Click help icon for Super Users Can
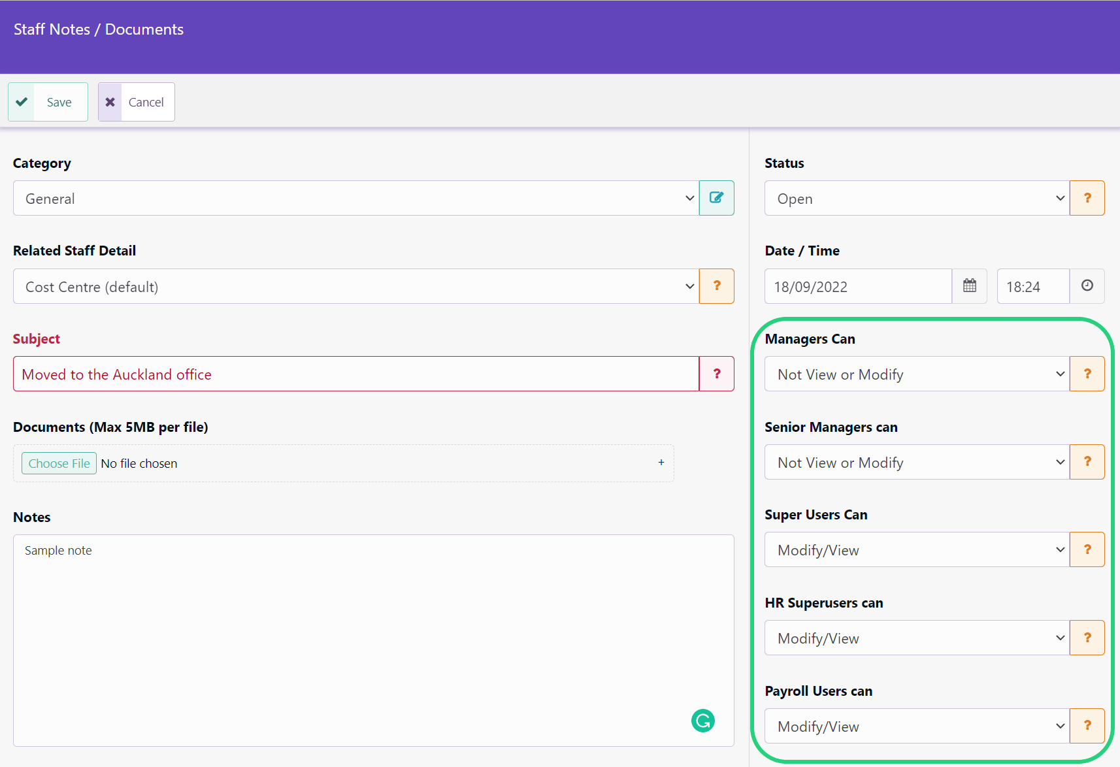The height and width of the screenshot is (767, 1120). [1087, 549]
